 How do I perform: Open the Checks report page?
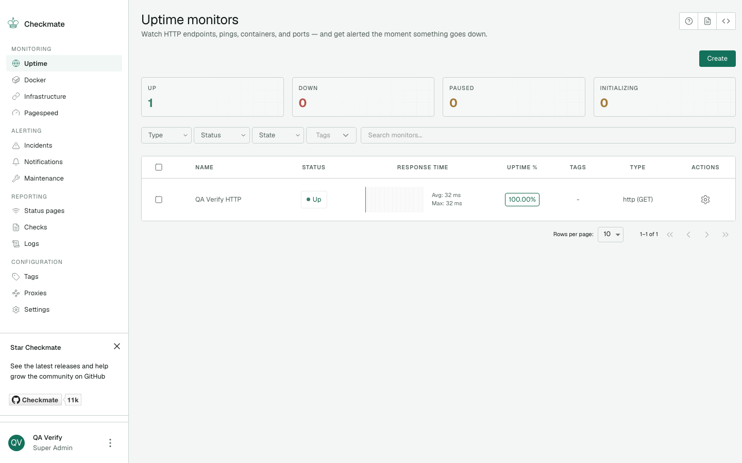coord(64,227)
